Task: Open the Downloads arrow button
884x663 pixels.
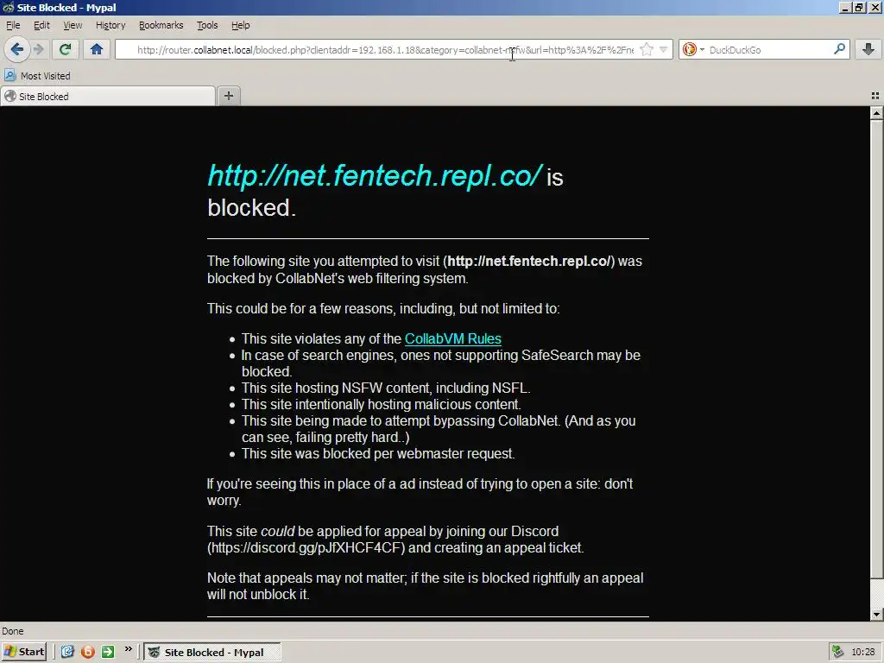Action: pyautogui.click(x=868, y=49)
